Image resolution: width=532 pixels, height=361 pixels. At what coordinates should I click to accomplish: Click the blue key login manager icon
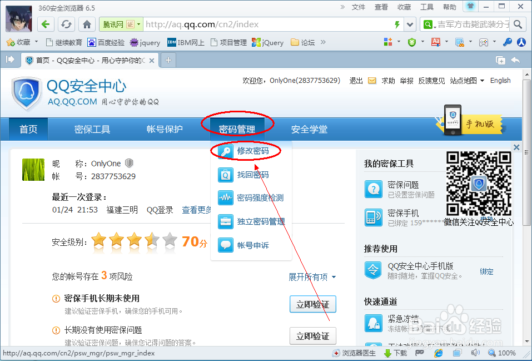507,42
